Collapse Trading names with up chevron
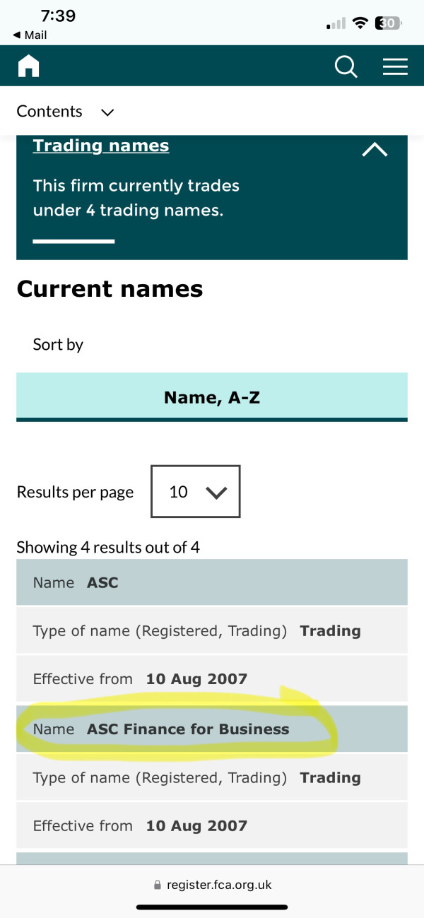The height and width of the screenshot is (918, 424). pos(375,150)
